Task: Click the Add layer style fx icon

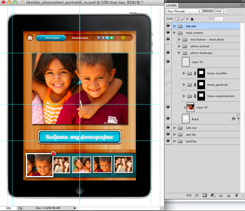Action: [x=197, y=196]
